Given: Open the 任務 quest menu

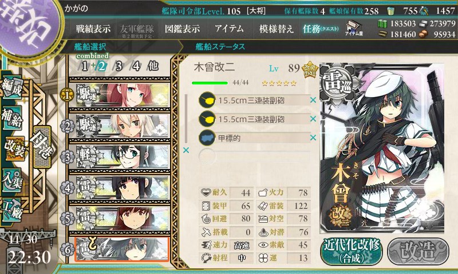Looking at the screenshot, I should [321, 29].
